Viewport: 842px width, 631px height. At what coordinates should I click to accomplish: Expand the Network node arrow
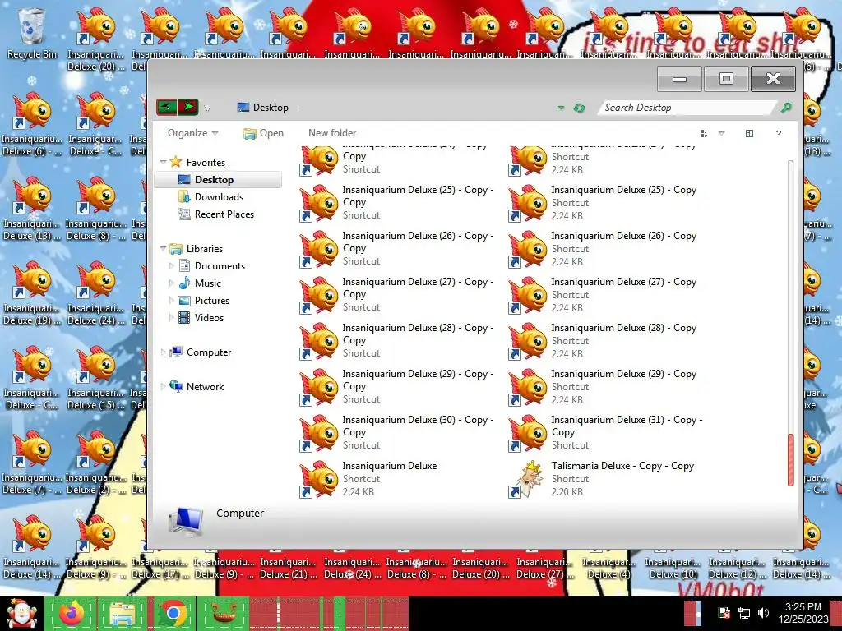tap(164, 386)
